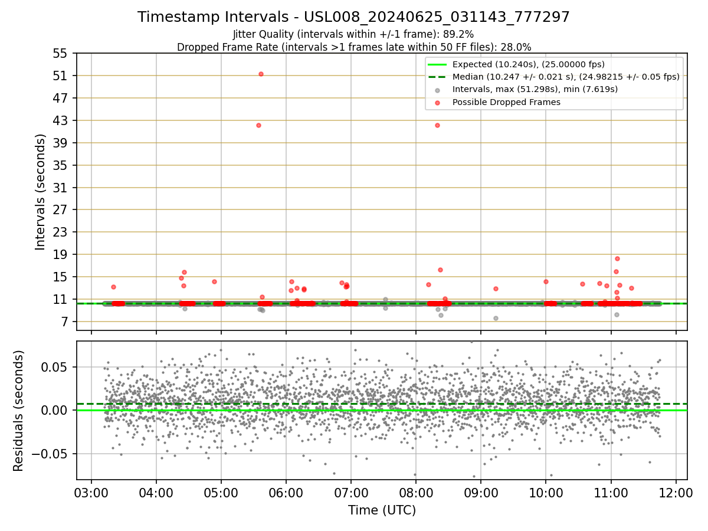The height and width of the screenshot is (531, 708).
Task: Click the 55 y-axis tick label
Action: [x=61, y=53]
